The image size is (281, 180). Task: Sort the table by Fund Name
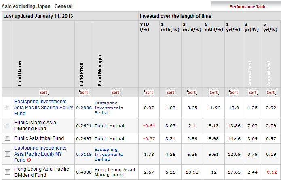(x=44, y=93)
